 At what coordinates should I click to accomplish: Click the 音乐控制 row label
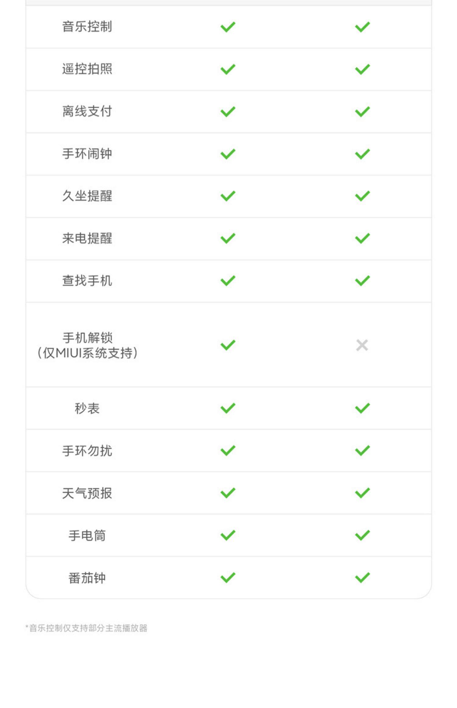pyautogui.click(x=87, y=27)
